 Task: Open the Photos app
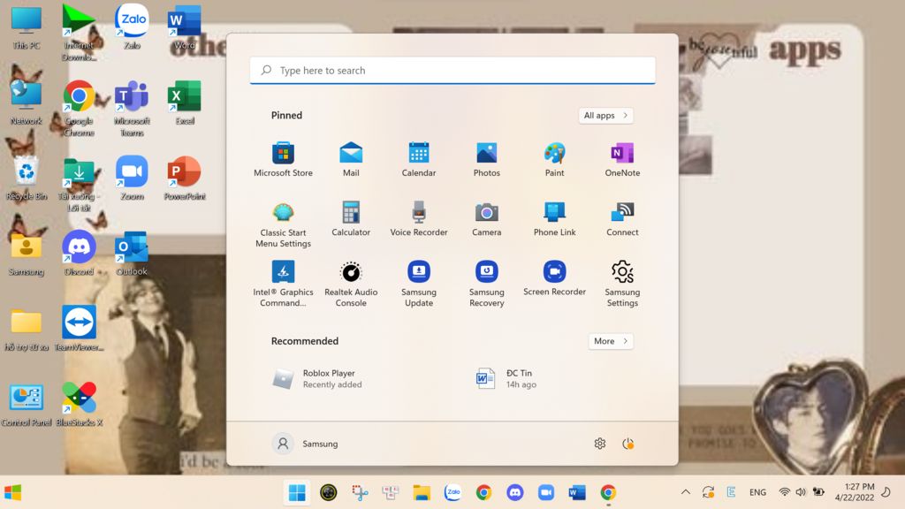487,159
